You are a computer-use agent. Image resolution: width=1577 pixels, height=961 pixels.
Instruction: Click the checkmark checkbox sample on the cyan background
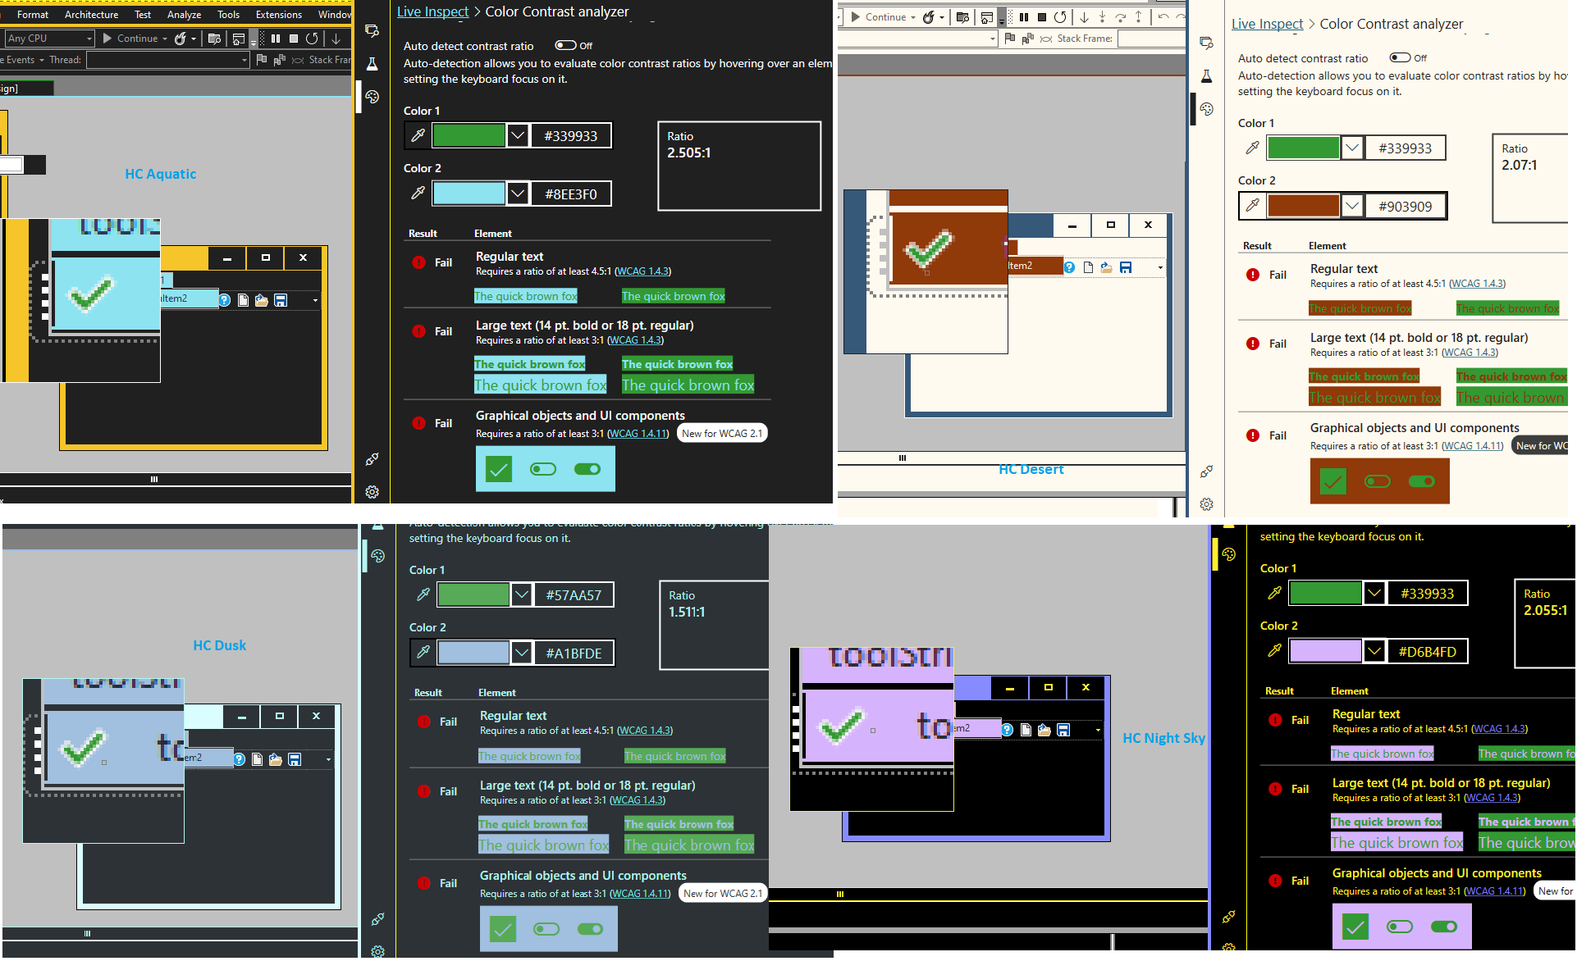pos(498,469)
